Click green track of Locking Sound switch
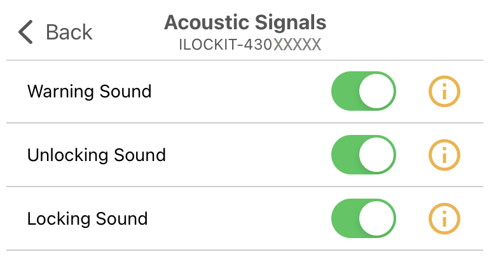496x261 pixels. point(345,219)
